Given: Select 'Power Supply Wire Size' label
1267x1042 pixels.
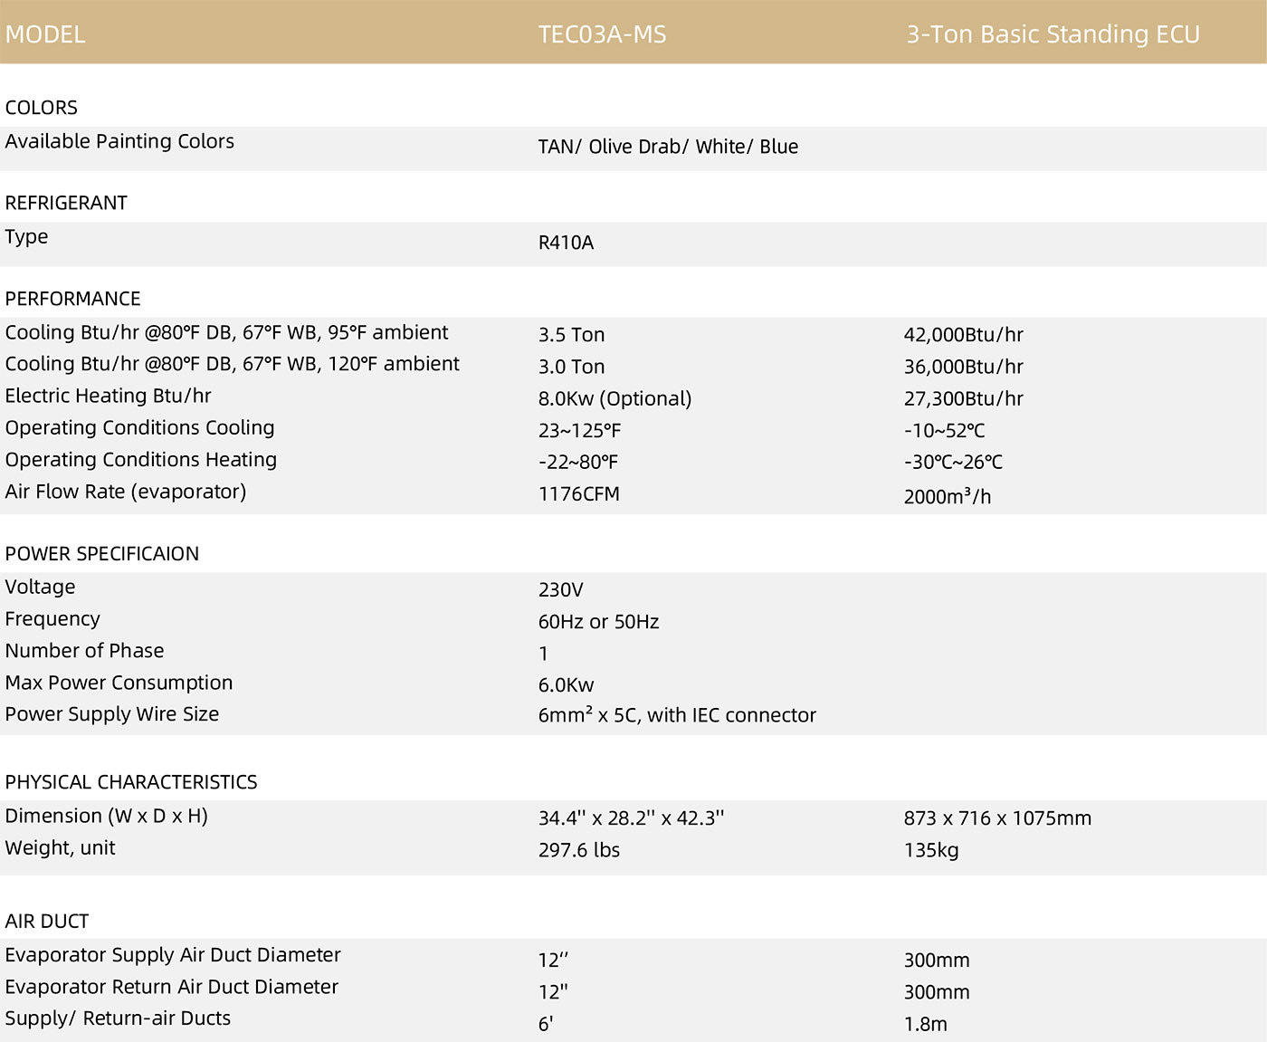Looking at the screenshot, I should [x=111, y=714].
